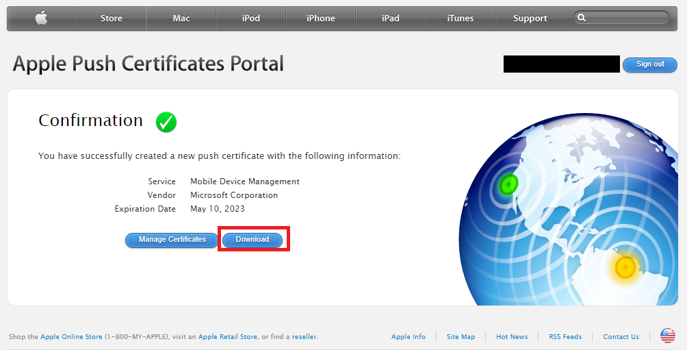
Task: Click the May 10, 2023 expiration date
Action: (x=218, y=209)
